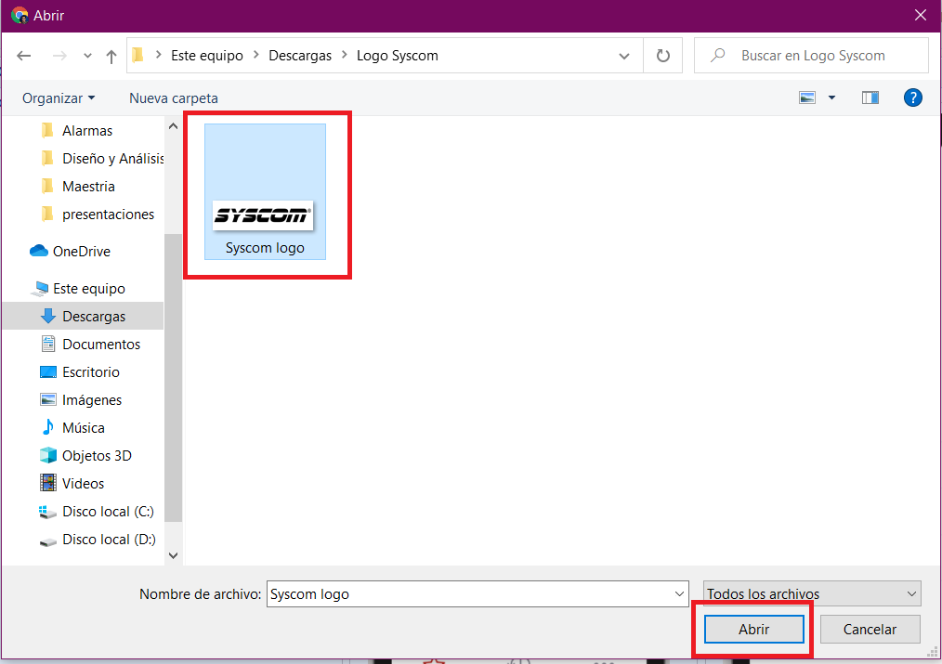Screen dimensions: 942x664
Task: Open the help question mark icon
Action: (x=912, y=98)
